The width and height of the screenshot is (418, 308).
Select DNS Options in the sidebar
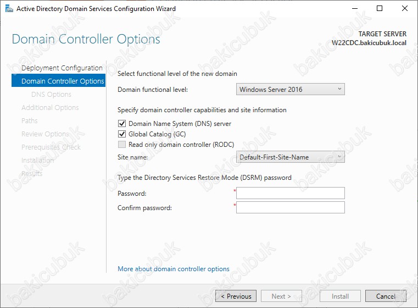pyautogui.click(x=51, y=95)
